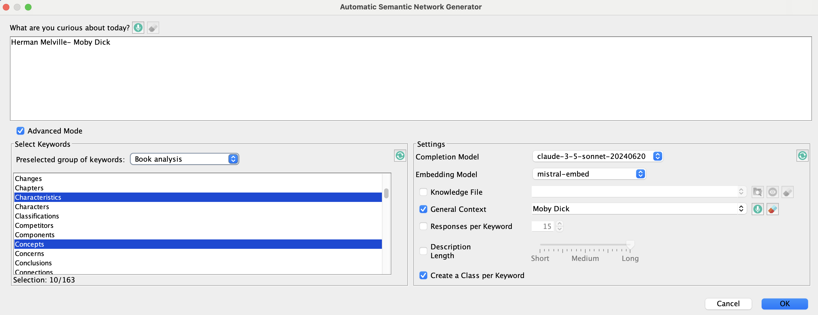Click the eraser icon next to the prompt microphone
This screenshot has height=315, width=818.
[153, 28]
